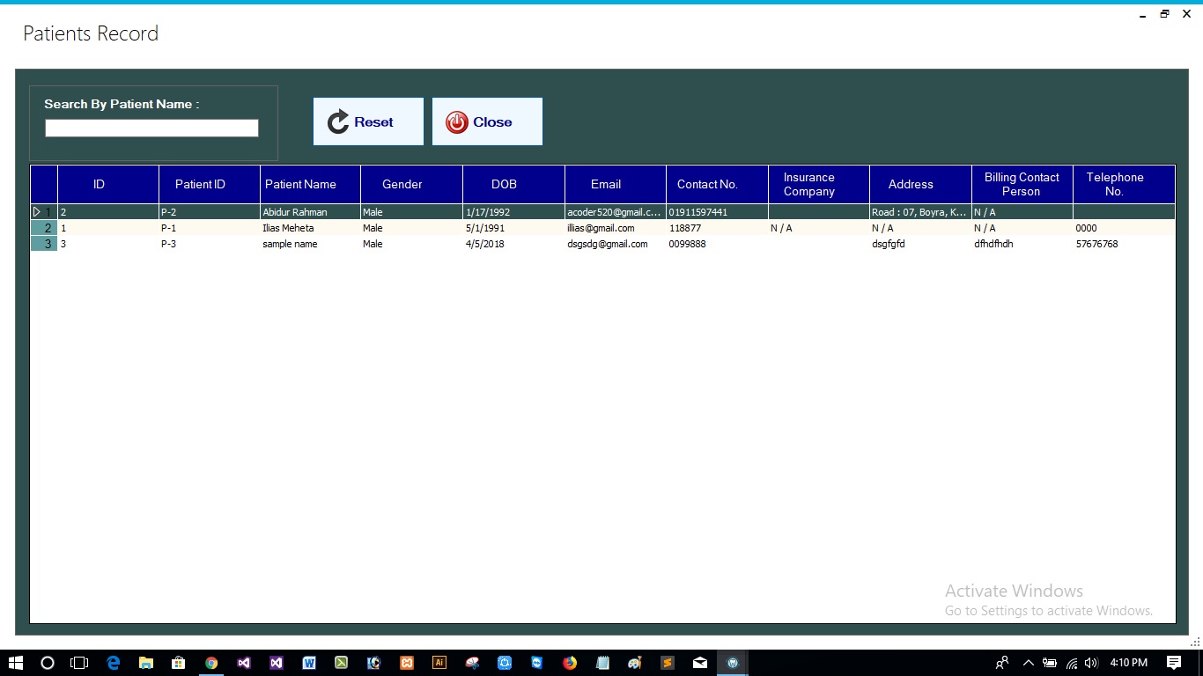Image resolution: width=1203 pixels, height=676 pixels.
Task: Sort by the Patient Name column header
Action: [x=310, y=184]
